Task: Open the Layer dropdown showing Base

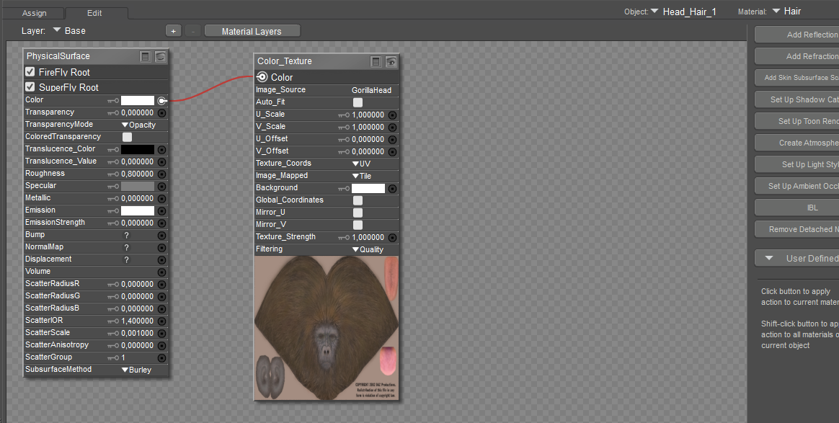Action: point(69,30)
